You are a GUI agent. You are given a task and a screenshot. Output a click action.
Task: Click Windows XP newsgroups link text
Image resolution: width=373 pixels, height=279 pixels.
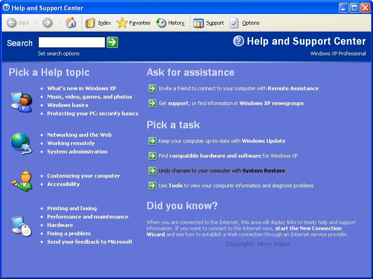pyautogui.click(x=271, y=103)
